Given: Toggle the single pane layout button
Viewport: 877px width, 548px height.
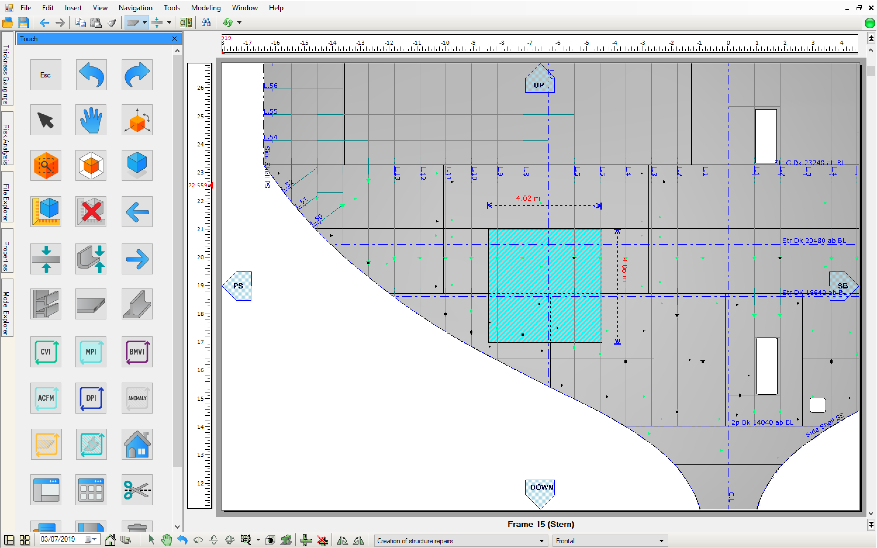Looking at the screenshot, I should click(9, 540).
